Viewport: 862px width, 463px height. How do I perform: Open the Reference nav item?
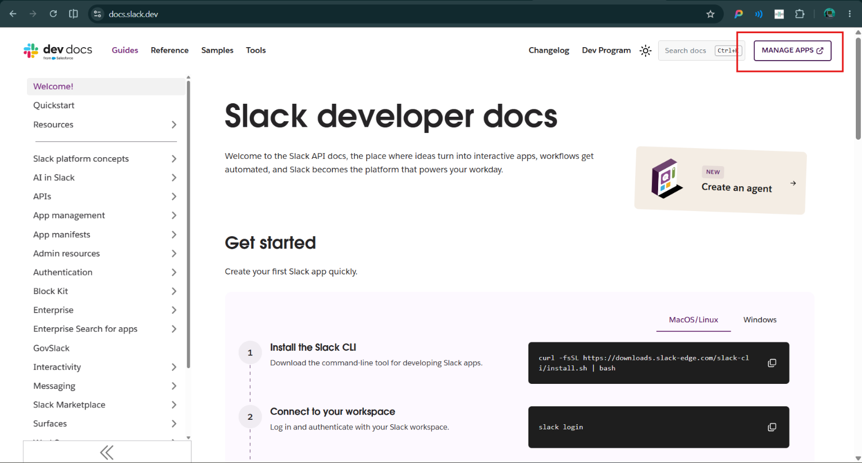[x=170, y=51]
